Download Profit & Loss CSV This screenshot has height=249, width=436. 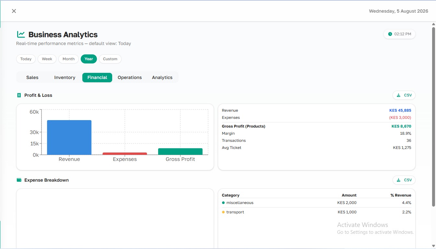[404, 95]
